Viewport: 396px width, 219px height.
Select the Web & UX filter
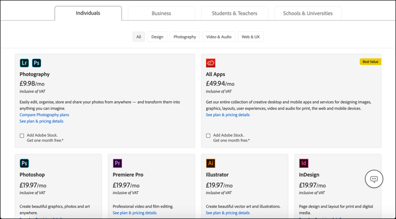click(x=250, y=37)
